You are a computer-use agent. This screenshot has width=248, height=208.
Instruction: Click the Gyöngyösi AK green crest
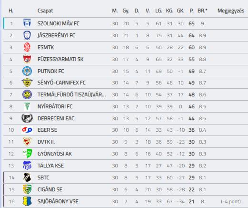pyautogui.click(x=27, y=154)
